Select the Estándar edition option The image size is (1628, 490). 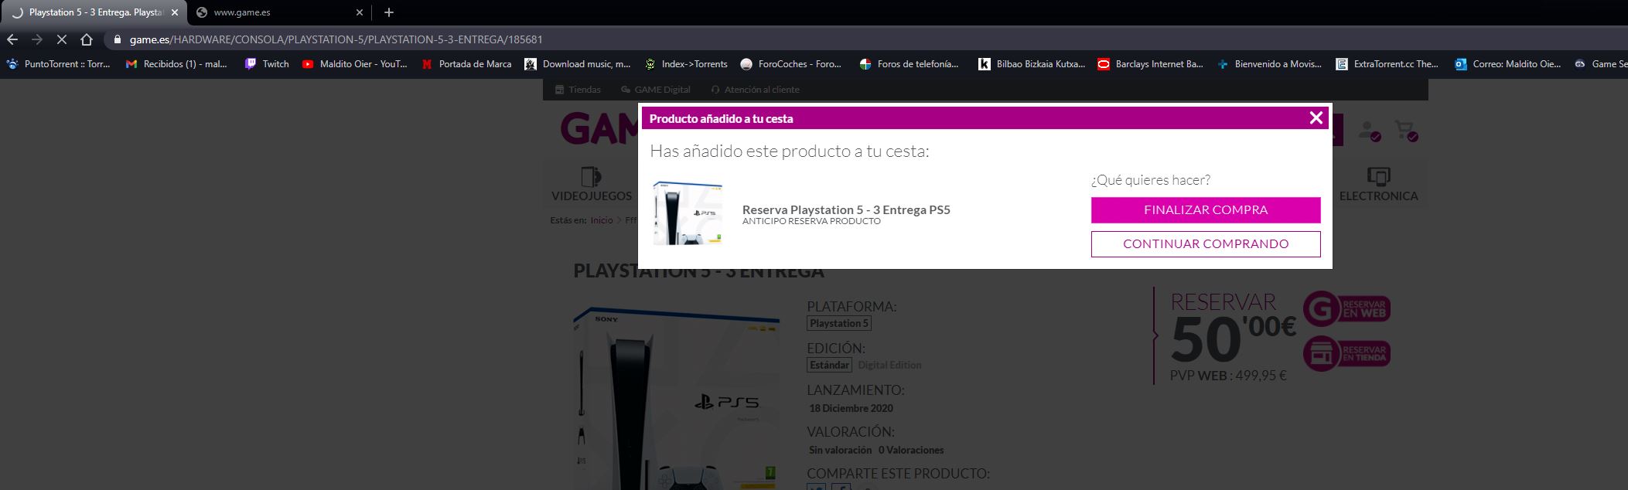click(x=829, y=365)
